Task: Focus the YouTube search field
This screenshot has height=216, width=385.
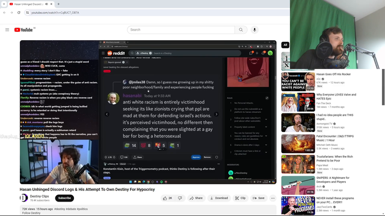Action: pyautogui.click(x=181, y=29)
